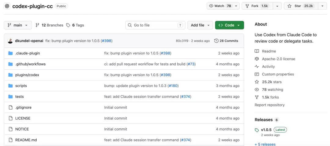Click the fork icon in Fork button
The width and height of the screenshot is (330, 146).
click(x=247, y=6)
